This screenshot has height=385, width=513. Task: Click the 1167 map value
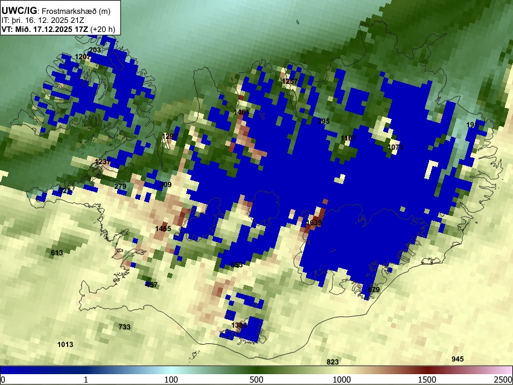click(x=348, y=138)
